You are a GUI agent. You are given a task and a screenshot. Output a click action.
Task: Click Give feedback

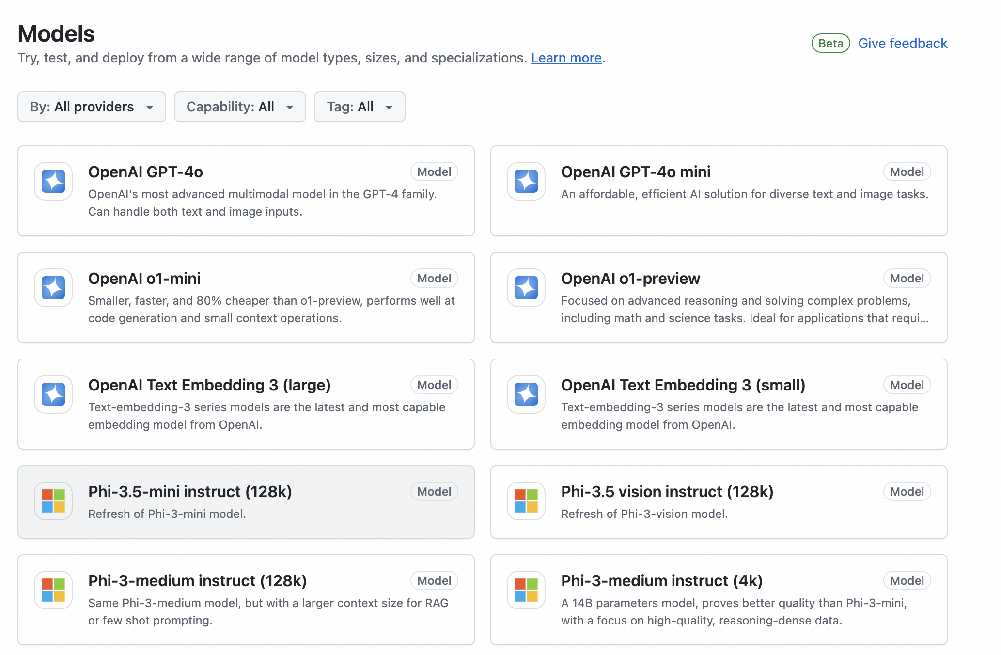pos(903,43)
